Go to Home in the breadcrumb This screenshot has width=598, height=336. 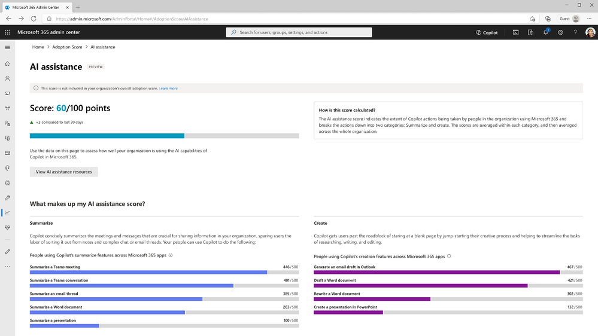coord(38,47)
